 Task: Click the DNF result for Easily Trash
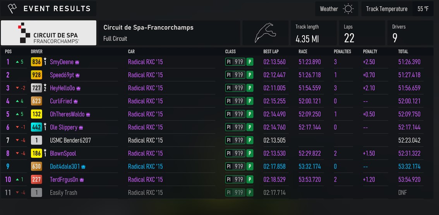tap(402, 193)
